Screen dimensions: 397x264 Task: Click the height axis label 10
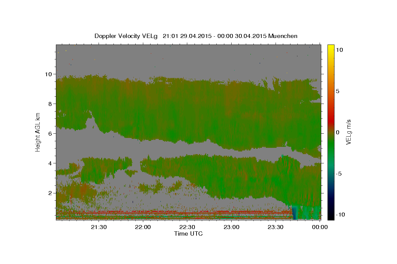[x=49, y=74]
